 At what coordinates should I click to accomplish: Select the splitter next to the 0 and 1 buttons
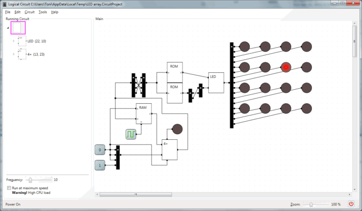click(118, 157)
